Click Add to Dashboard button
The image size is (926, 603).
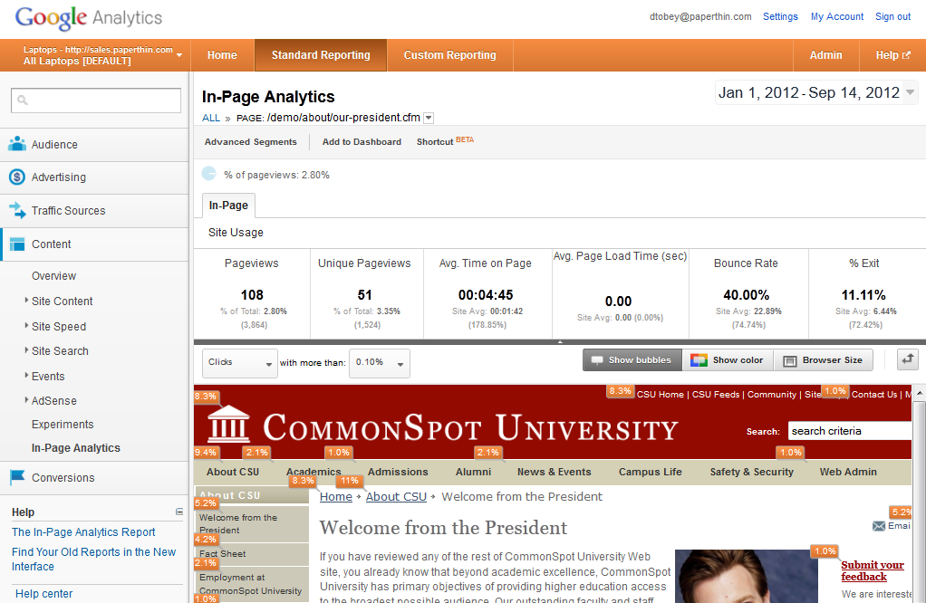[362, 141]
